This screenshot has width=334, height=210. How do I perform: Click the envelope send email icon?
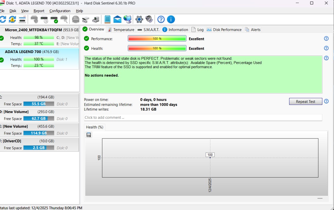point(117,19)
